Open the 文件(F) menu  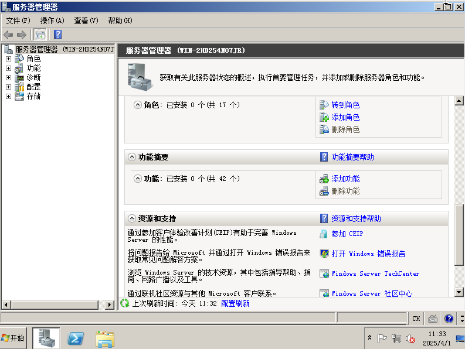[18, 20]
